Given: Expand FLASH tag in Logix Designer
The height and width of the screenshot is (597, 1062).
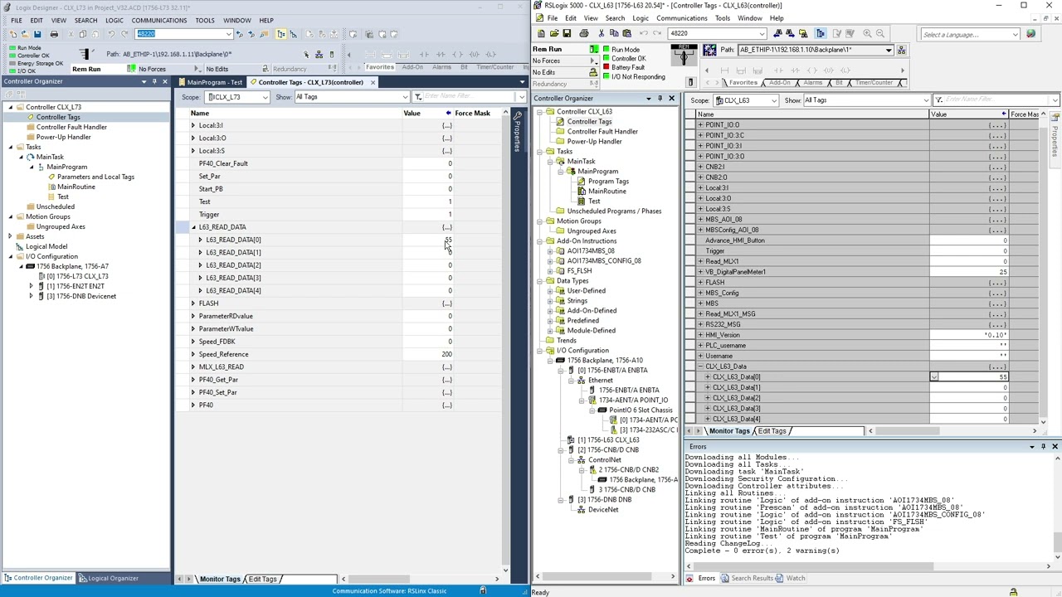Looking at the screenshot, I should click(193, 303).
